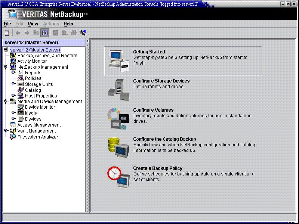The width and height of the screenshot is (299, 224).
Task: Select the Access Management label
Action: (39, 125)
